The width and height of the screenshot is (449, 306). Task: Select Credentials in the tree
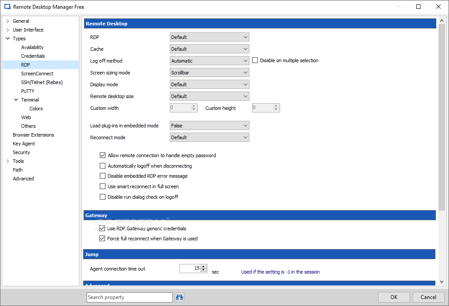click(x=33, y=56)
